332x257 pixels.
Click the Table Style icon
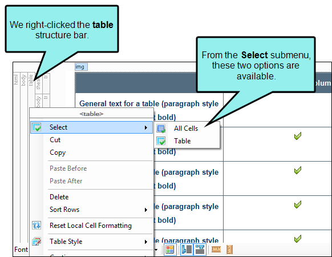(37, 242)
